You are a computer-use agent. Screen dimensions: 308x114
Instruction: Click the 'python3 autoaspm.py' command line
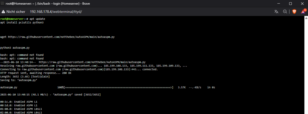click(15, 47)
